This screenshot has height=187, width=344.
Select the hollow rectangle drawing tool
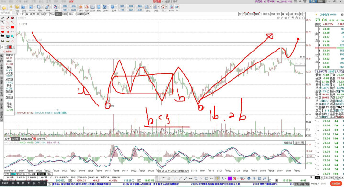coord(3,27)
